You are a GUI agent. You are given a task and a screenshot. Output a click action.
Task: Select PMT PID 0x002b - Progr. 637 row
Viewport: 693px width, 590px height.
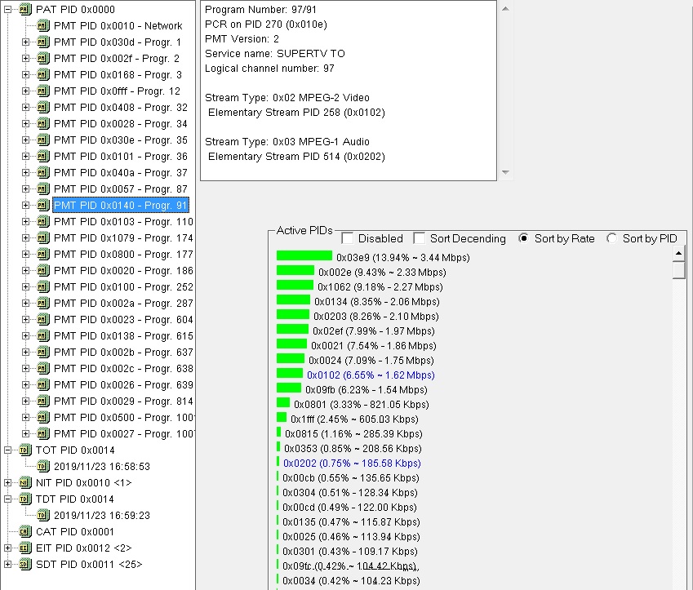(123, 353)
